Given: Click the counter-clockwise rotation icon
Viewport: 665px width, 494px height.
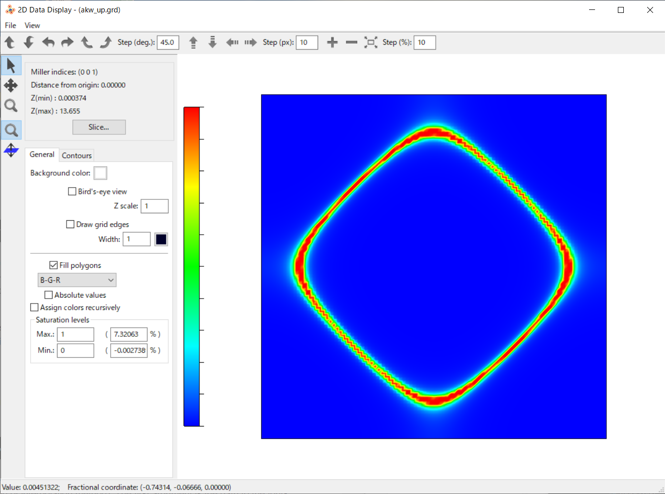Looking at the screenshot, I should point(87,42).
